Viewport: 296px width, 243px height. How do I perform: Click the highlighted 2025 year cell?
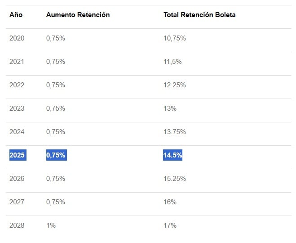point(17,155)
